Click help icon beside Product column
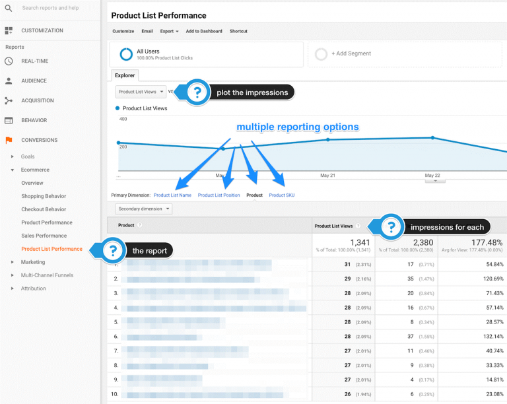This screenshot has width=507, height=404. [140, 225]
